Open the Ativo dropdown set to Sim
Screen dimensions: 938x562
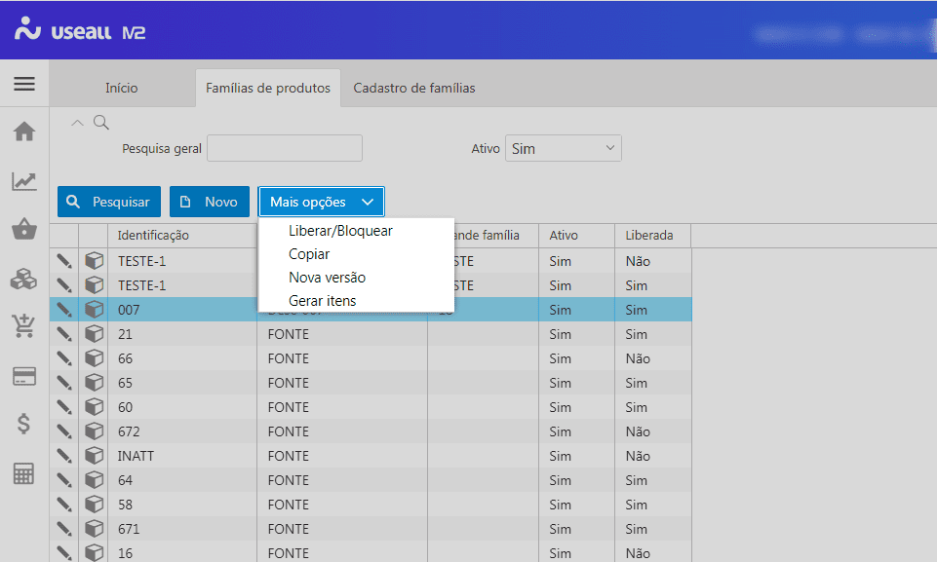coord(563,149)
